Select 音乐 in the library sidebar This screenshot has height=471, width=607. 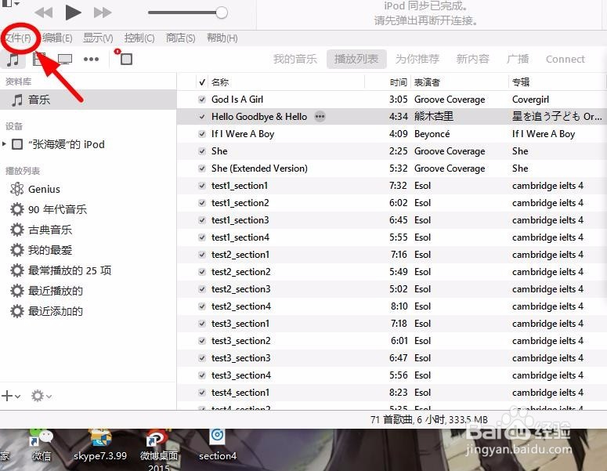point(89,100)
